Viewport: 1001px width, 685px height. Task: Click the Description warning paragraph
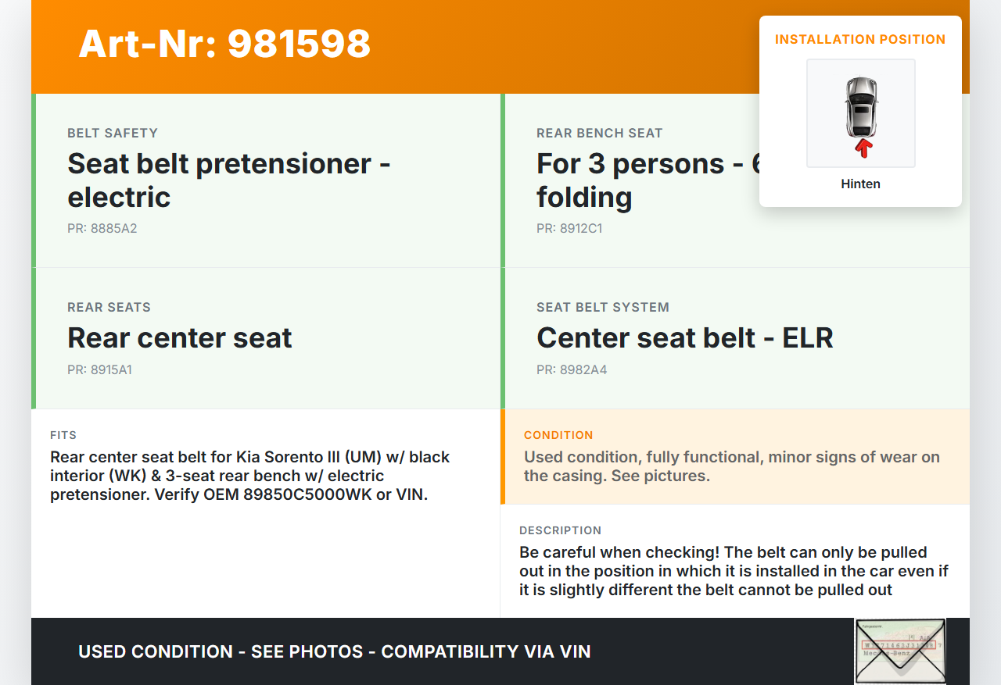pos(734,571)
